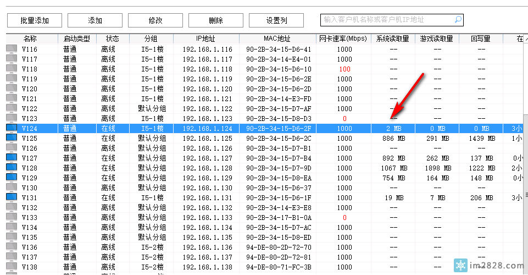Sort by the 名称 column header
This screenshot has height=275, width=528.
pos(30,38)
